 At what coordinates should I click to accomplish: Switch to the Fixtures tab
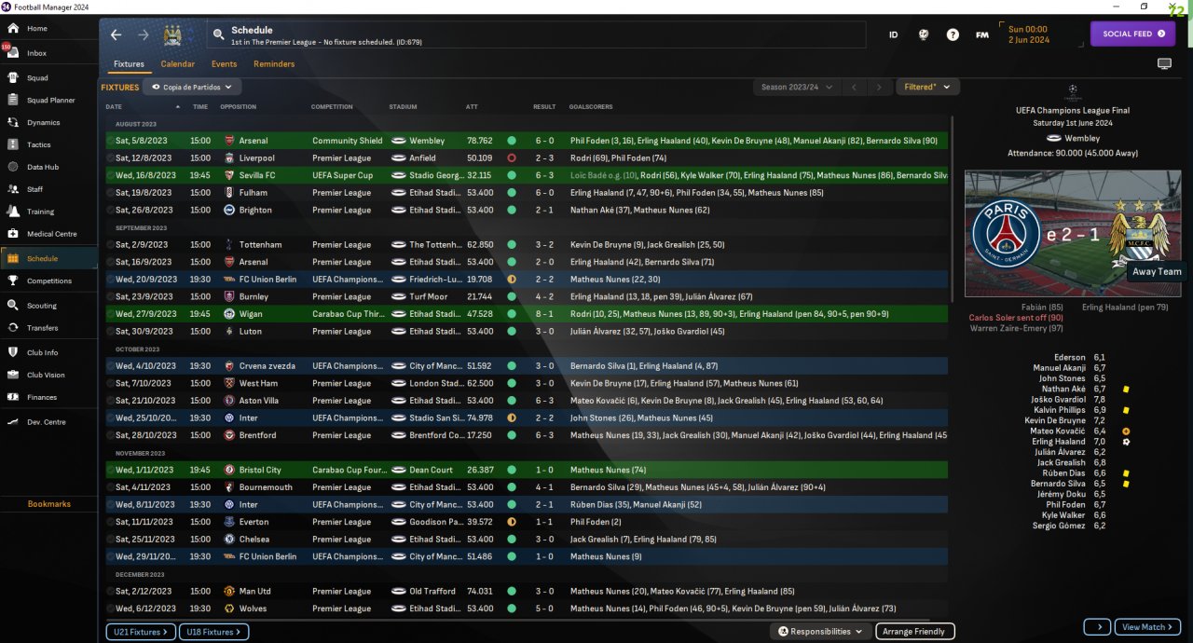129,64
